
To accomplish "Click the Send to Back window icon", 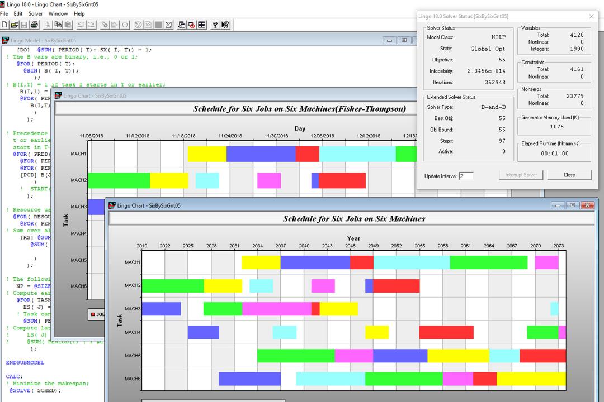I will (x=181, y=25).
